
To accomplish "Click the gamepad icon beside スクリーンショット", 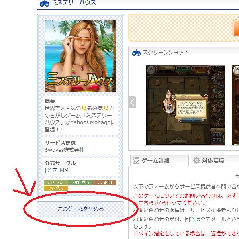I will pos(136,53).
